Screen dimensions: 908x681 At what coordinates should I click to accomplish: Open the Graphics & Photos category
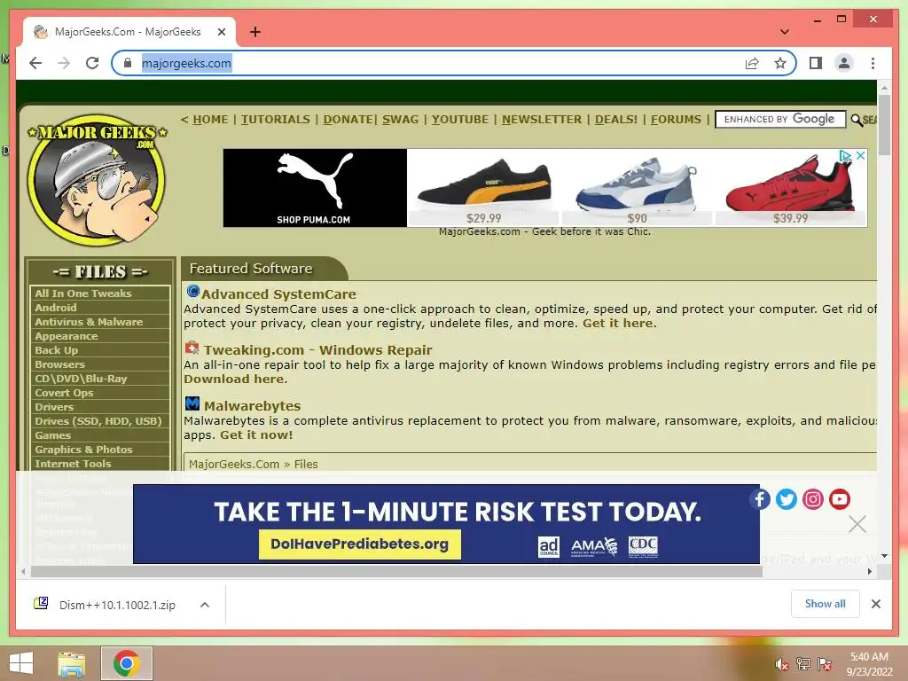click(x=83, y=450)
